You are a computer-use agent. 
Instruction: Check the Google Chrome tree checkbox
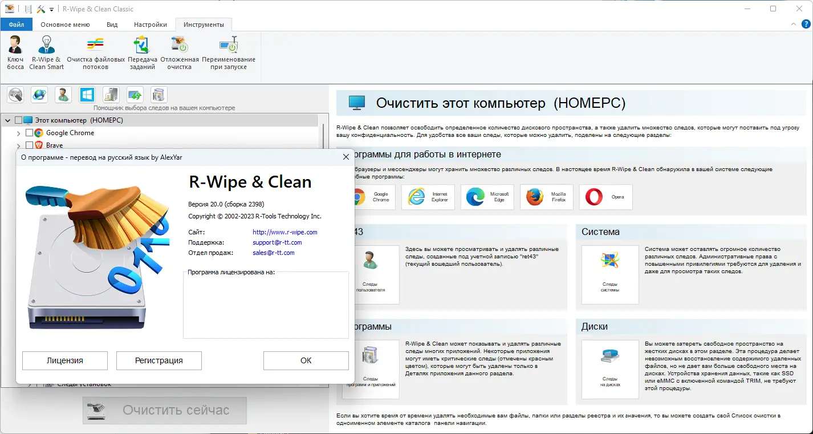pos(30,133)
